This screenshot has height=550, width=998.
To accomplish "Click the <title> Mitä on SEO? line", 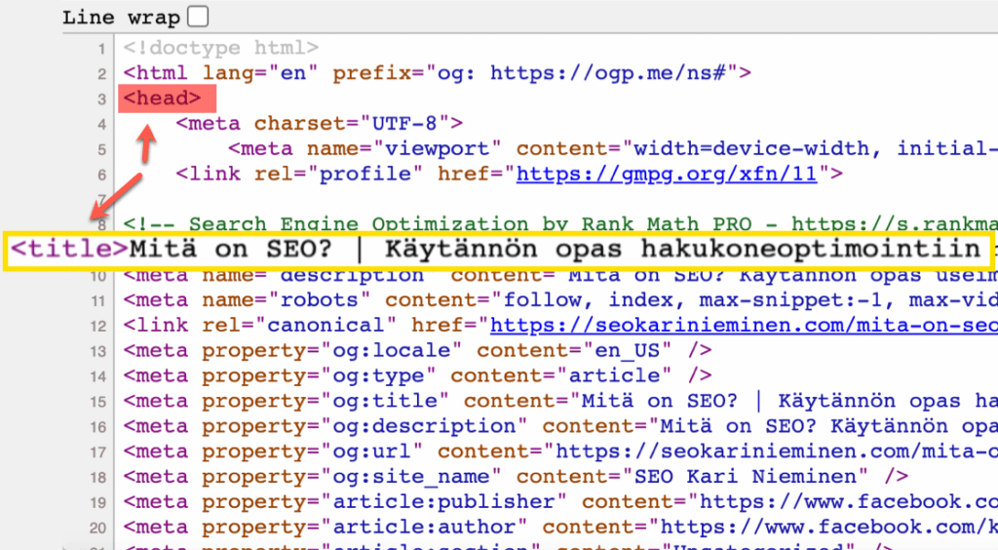I will tap(495, 250).
